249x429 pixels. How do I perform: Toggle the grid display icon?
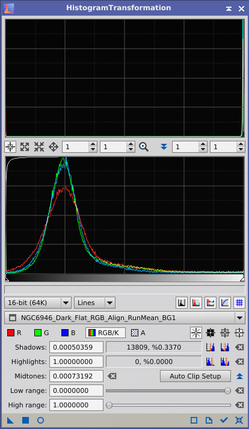tap(239, 303)
